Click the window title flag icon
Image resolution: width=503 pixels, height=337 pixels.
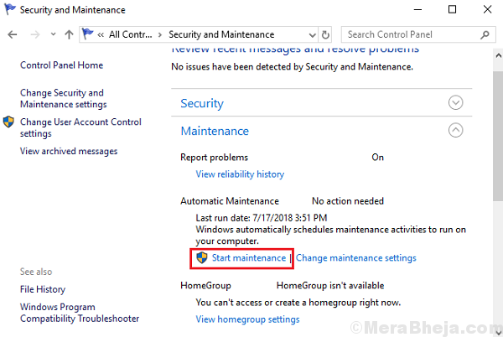(x=10, y=9)
